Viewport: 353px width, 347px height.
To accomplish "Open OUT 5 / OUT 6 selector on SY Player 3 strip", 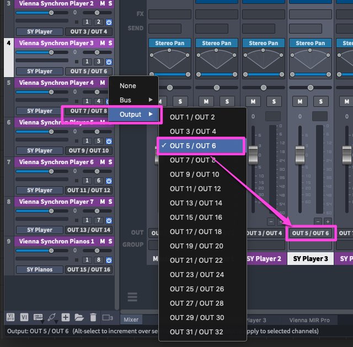I will point(311,233).
